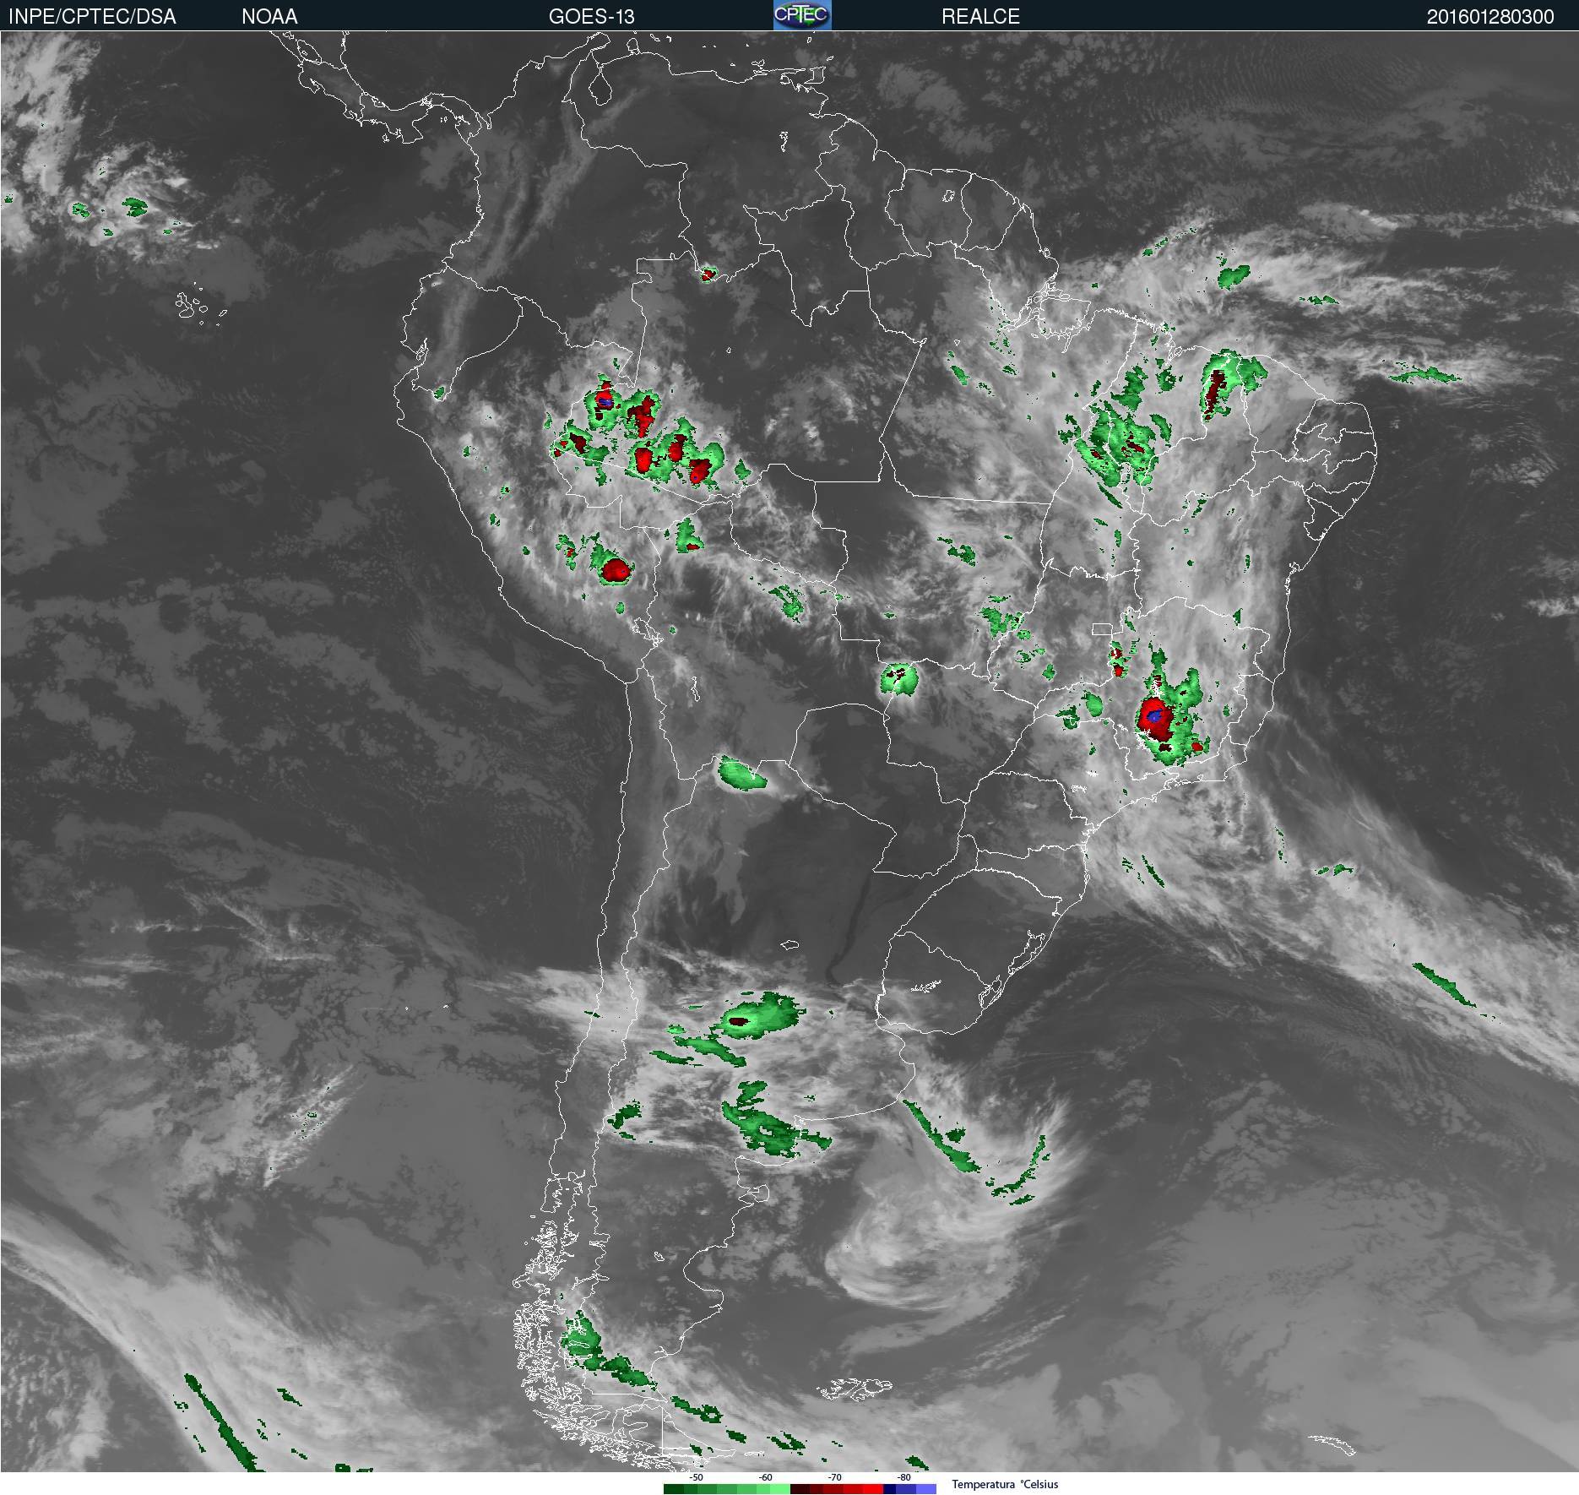Click the dark navy swatch in the legend
This screenshot has width=1579, height=1495.
tap(889, 1489)
